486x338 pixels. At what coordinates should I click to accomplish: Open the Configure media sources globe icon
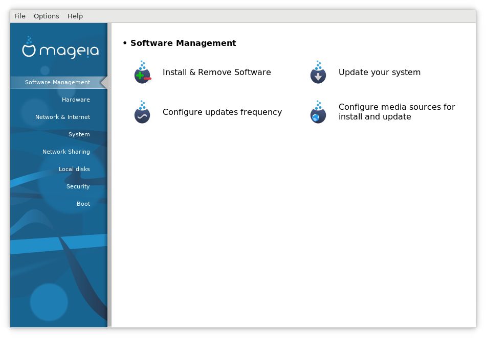coord(318,113)
